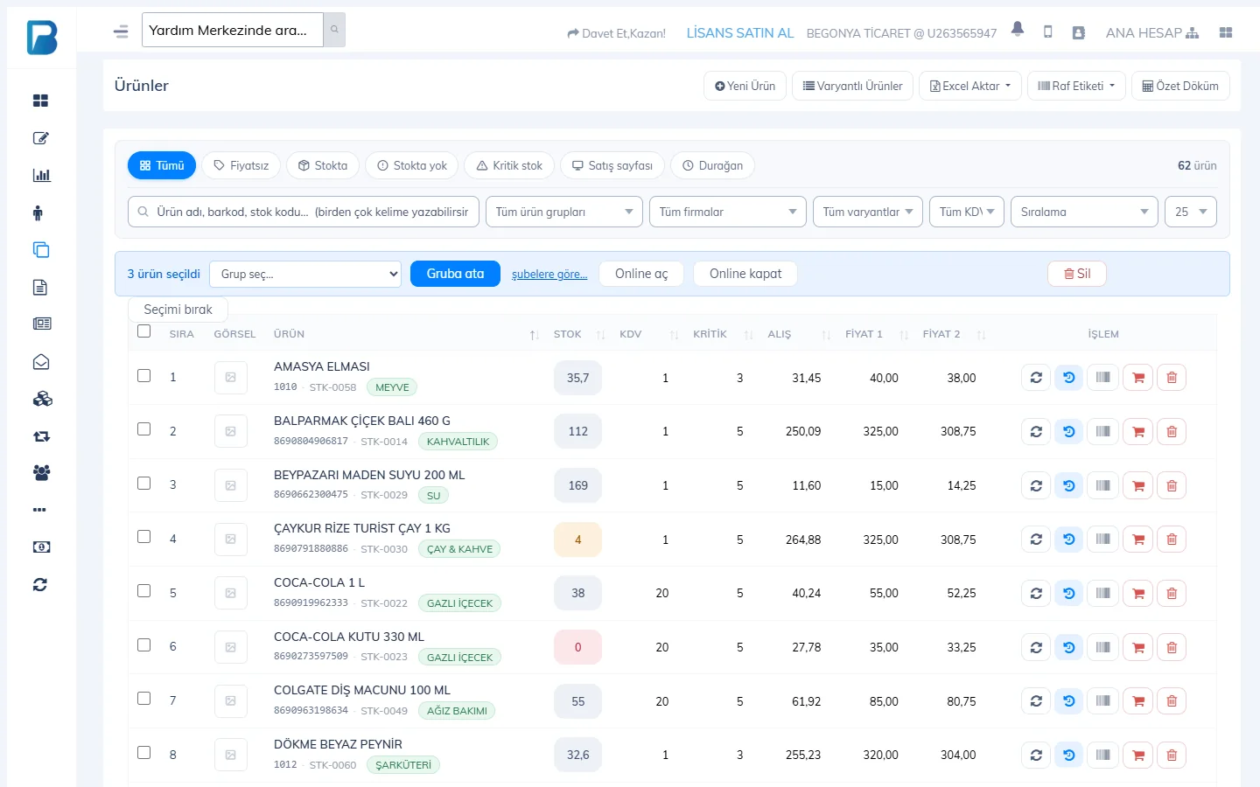Toggle the hamburger menu icon
The image size is (1260, 787).
(121, 31)
